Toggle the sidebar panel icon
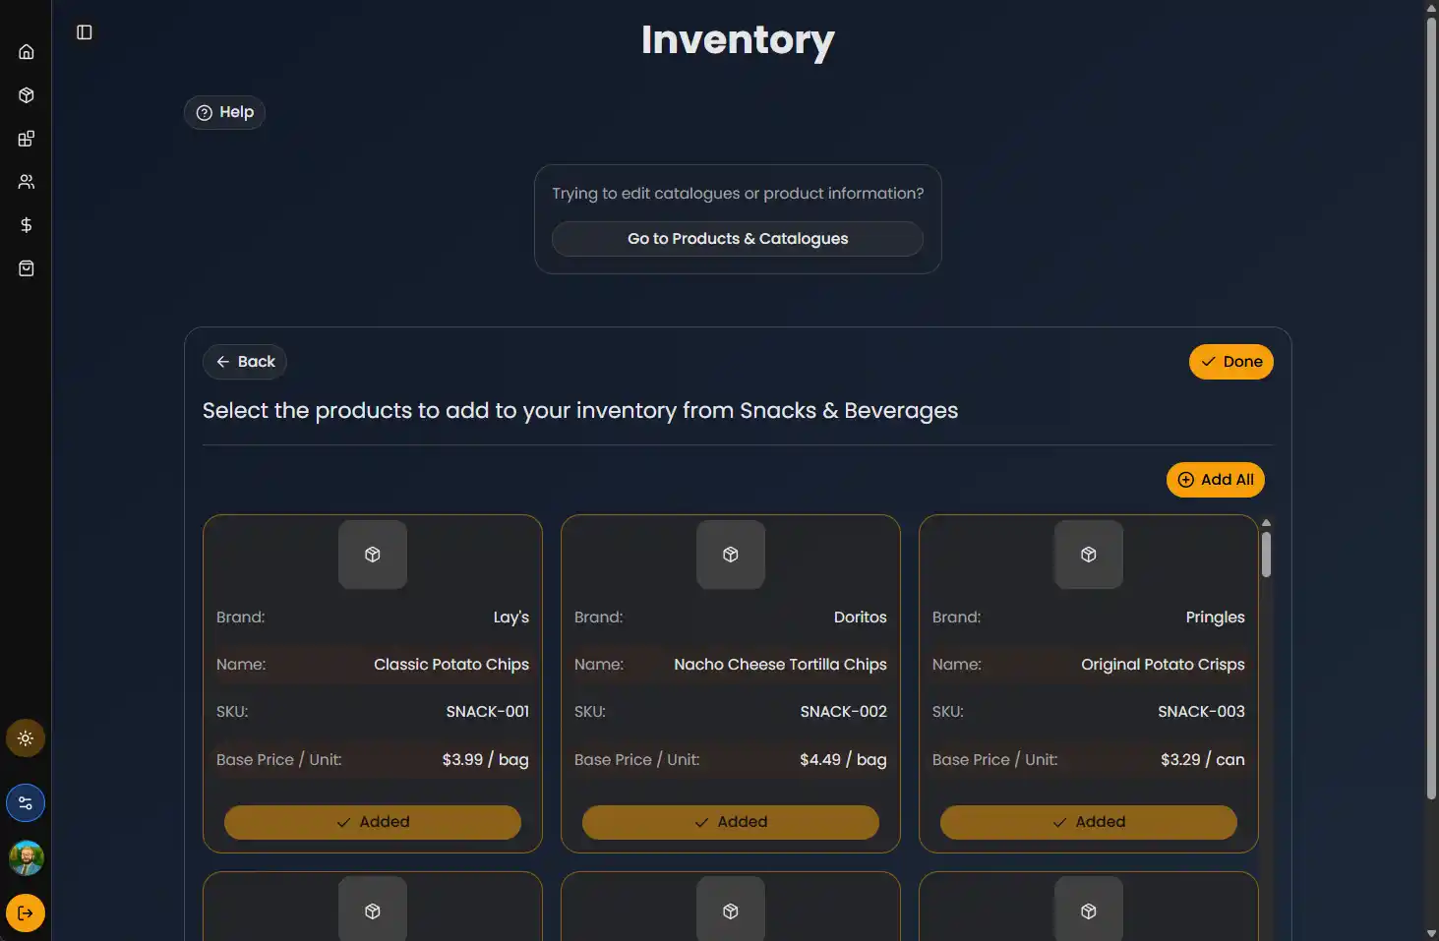The height and width of the screenshot is (941, 1439). tap(85, 32)
